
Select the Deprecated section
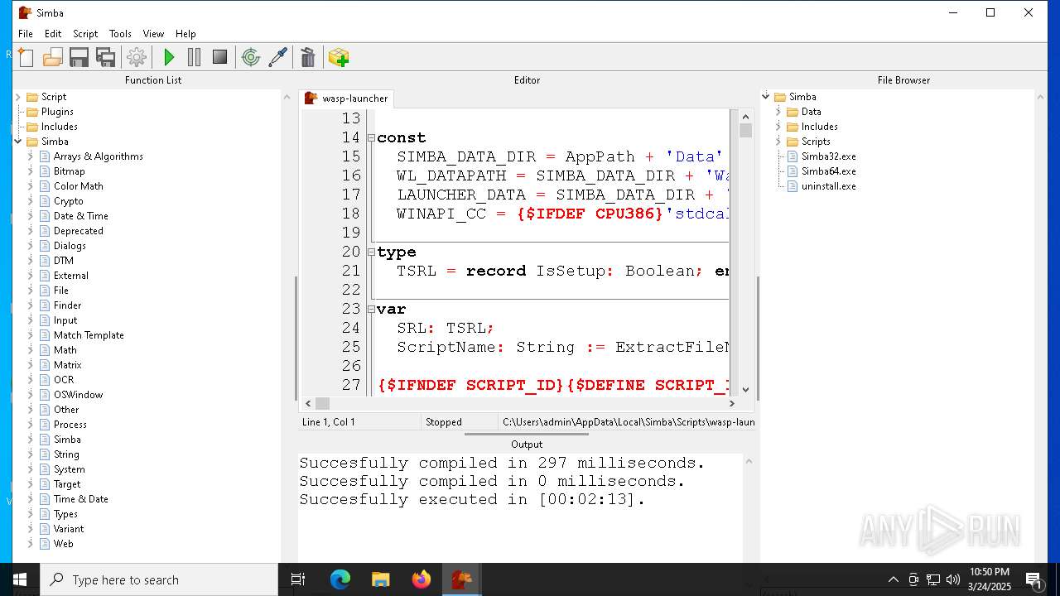(79, 231)
